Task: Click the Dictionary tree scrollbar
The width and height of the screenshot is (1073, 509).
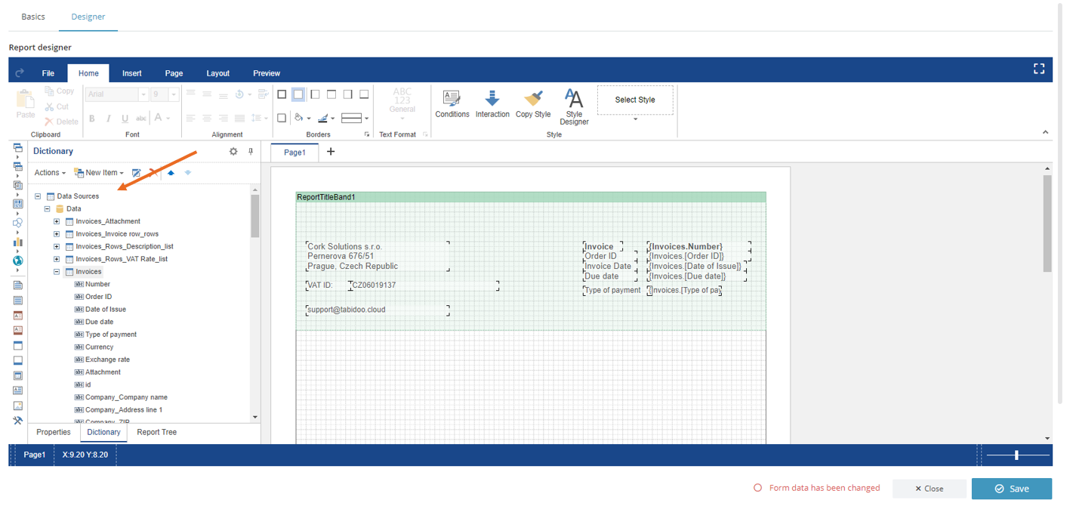Action: pyautogui.click(x=255, y=215)
